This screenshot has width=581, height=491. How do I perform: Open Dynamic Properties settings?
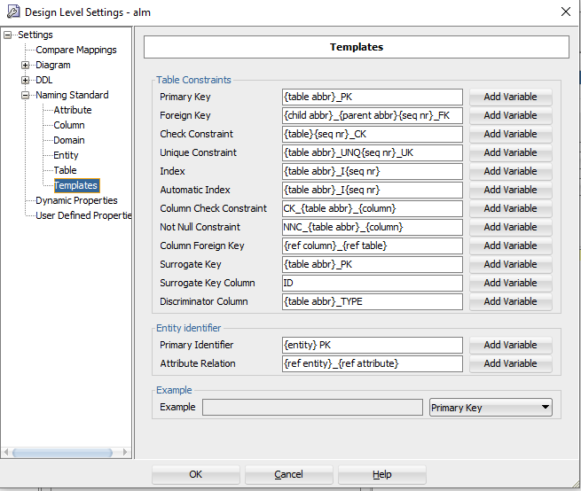pos(76,201)
